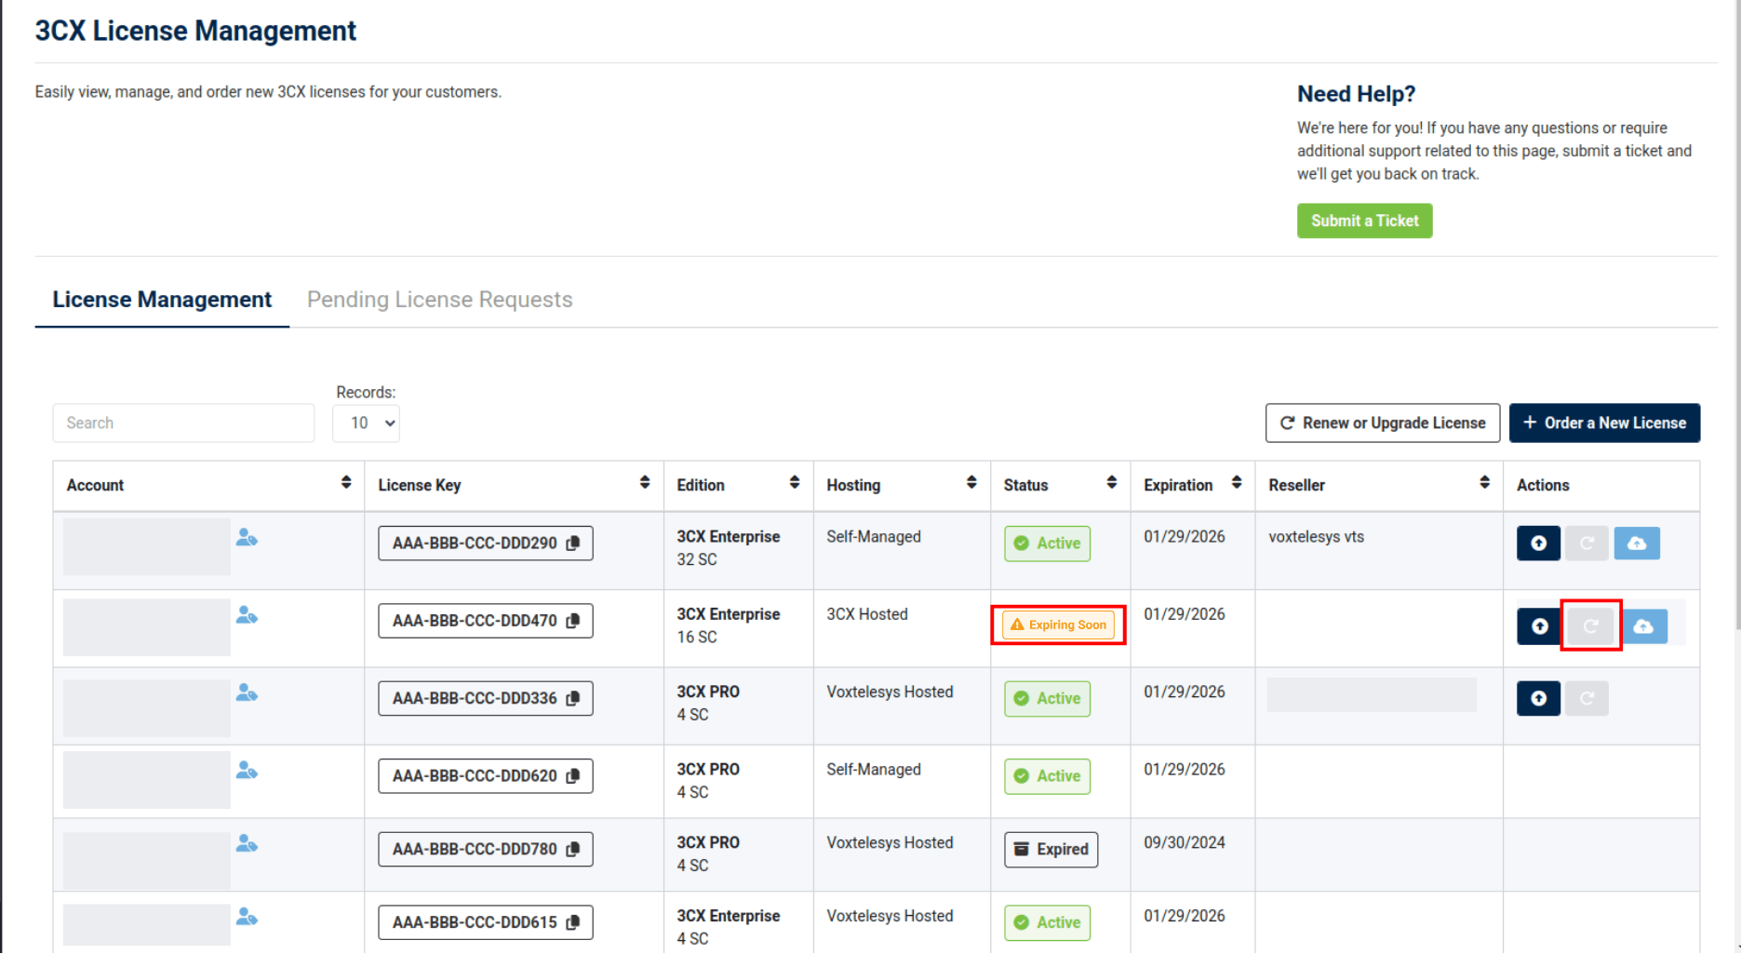The image size is (1741, 954).
Task: Click Active status badge in DDD620 row
Action: click(1047, 776)
